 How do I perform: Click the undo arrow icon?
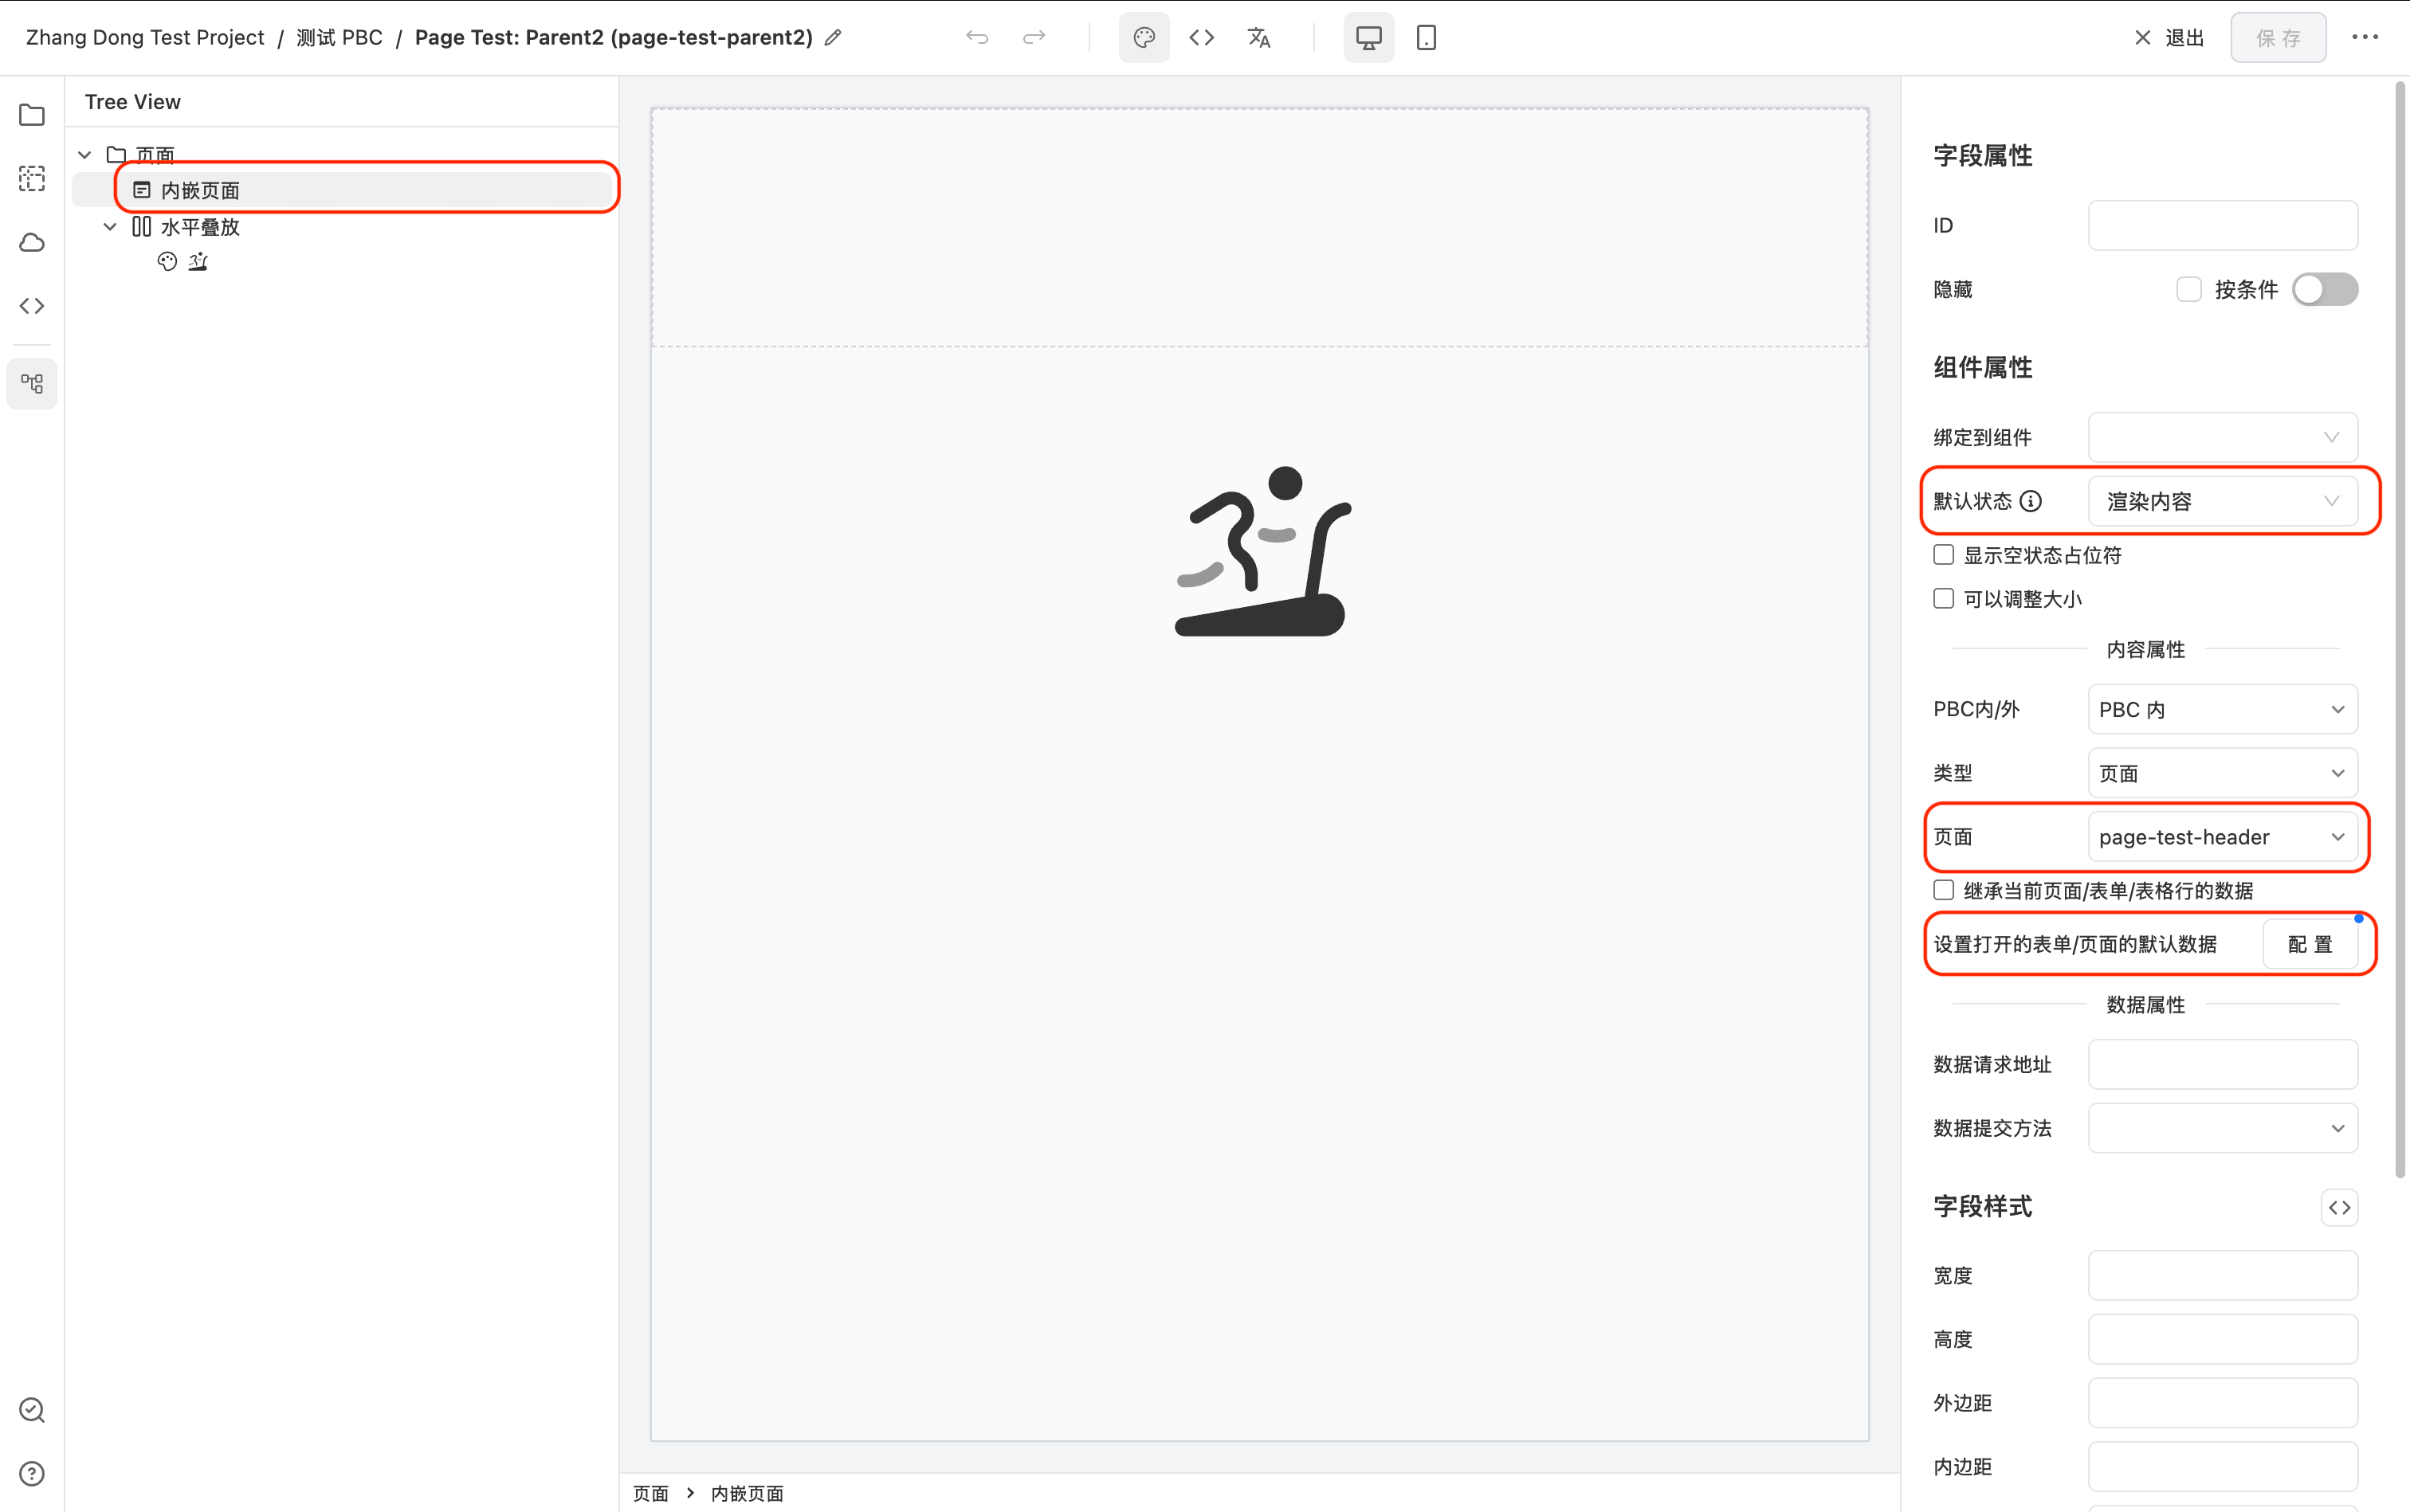(976, 38)
